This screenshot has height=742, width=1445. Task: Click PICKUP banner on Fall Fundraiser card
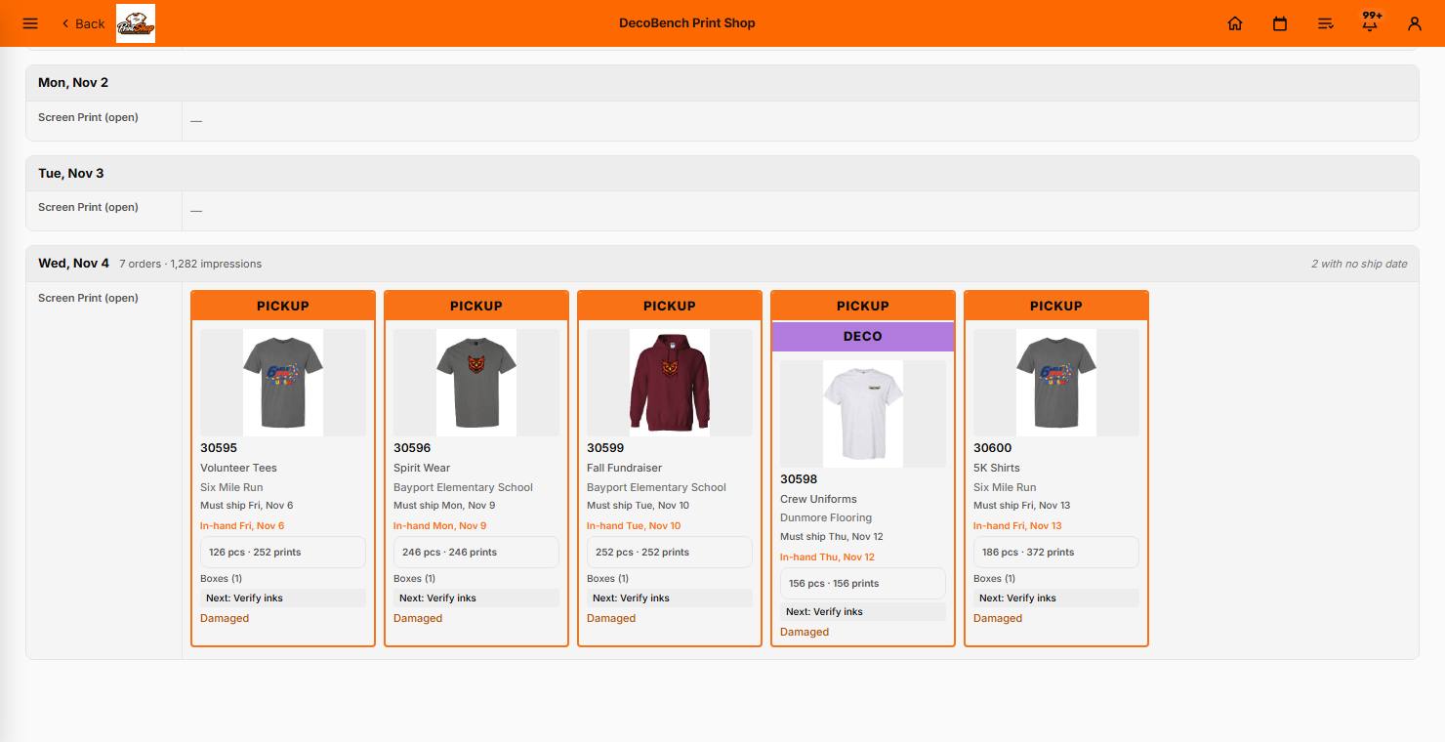click(670, 306)
